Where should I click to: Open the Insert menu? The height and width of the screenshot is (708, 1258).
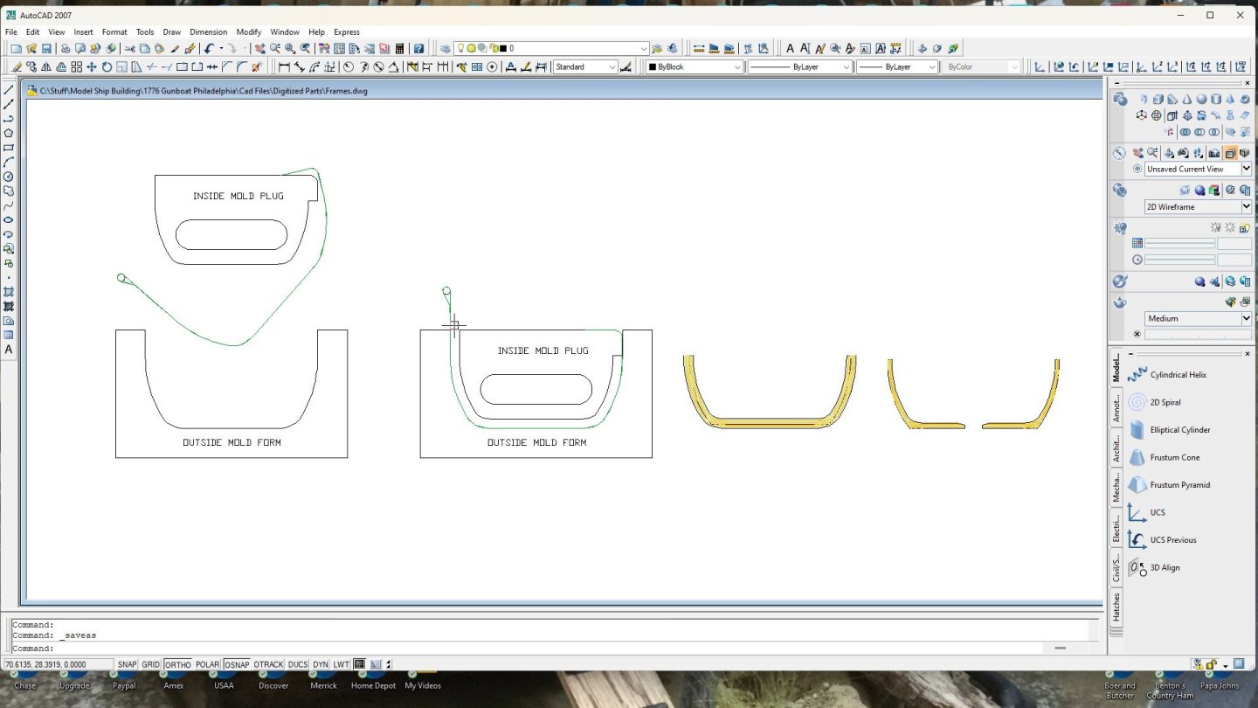tap(83, 32)
